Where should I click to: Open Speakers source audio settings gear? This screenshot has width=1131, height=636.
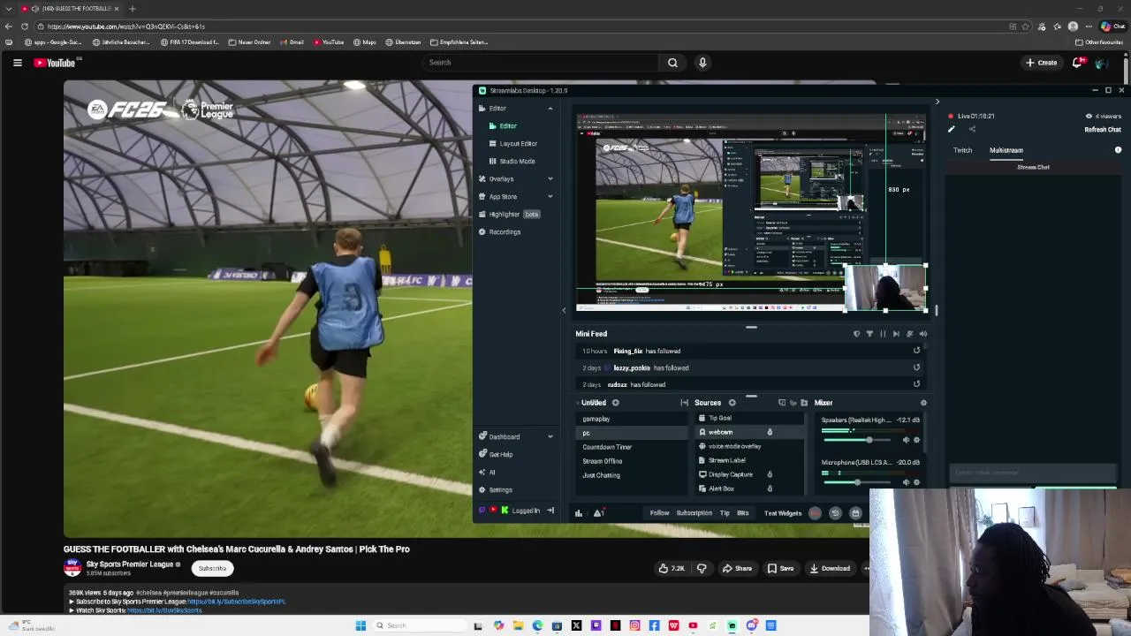[x=917, y=440]
